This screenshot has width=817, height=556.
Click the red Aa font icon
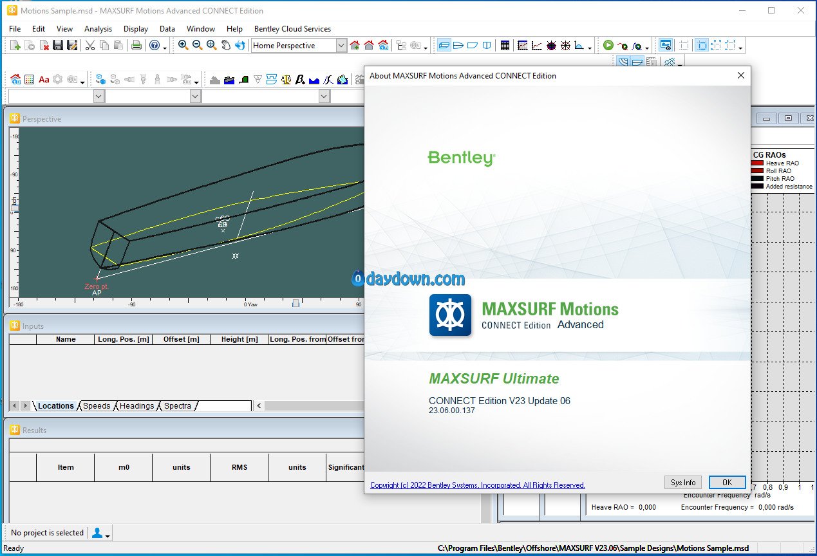tap(44, 79)
